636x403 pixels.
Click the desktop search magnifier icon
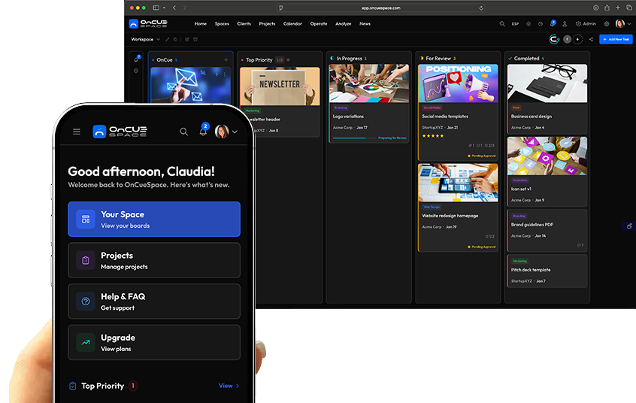coord(502,24)
